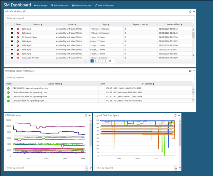The width and height of the screenshot is (213, 176).
Task: Click red critical icon on first alert row
Action: (x=18, y=29)
